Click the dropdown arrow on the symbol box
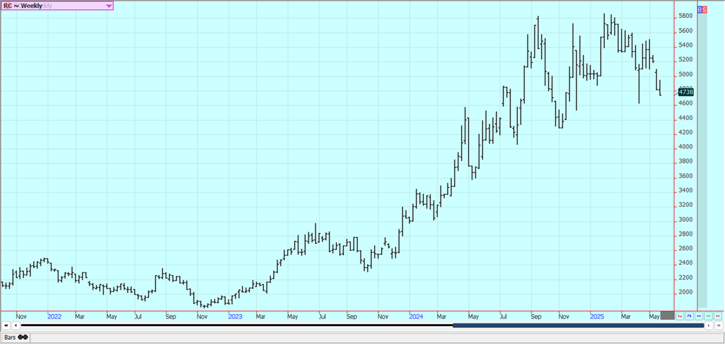 pyautogui.click(x=109, y=6)
